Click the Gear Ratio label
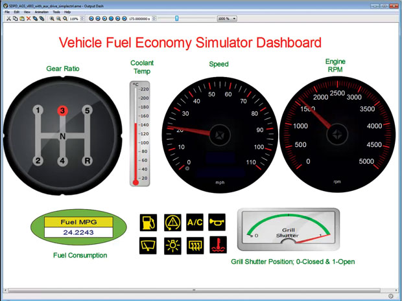Screen dimensions: 402x301 [x=63, y=69]
